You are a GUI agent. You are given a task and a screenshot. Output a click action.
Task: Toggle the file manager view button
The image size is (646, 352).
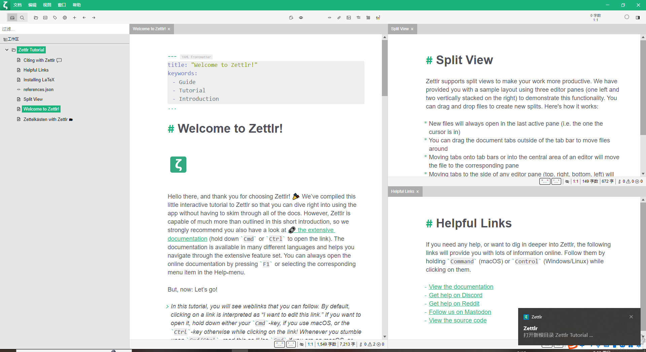[x=12, y=18]
